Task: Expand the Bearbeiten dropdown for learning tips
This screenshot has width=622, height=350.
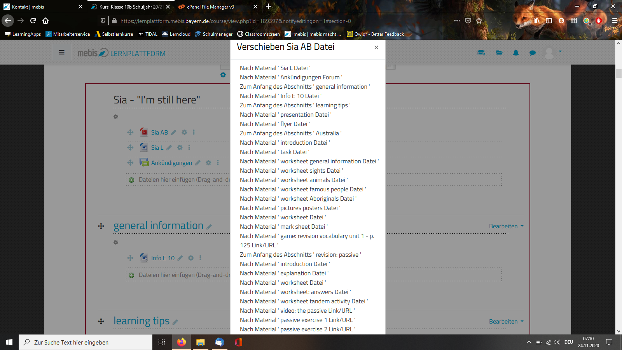Action: (506, 322)
